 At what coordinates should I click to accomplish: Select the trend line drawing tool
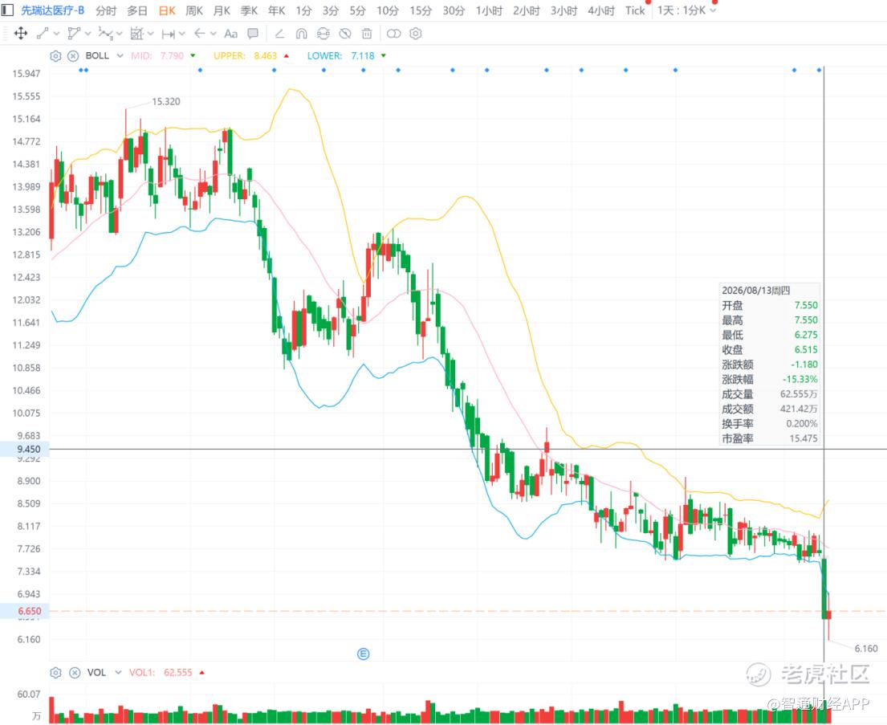pos(43,34)
